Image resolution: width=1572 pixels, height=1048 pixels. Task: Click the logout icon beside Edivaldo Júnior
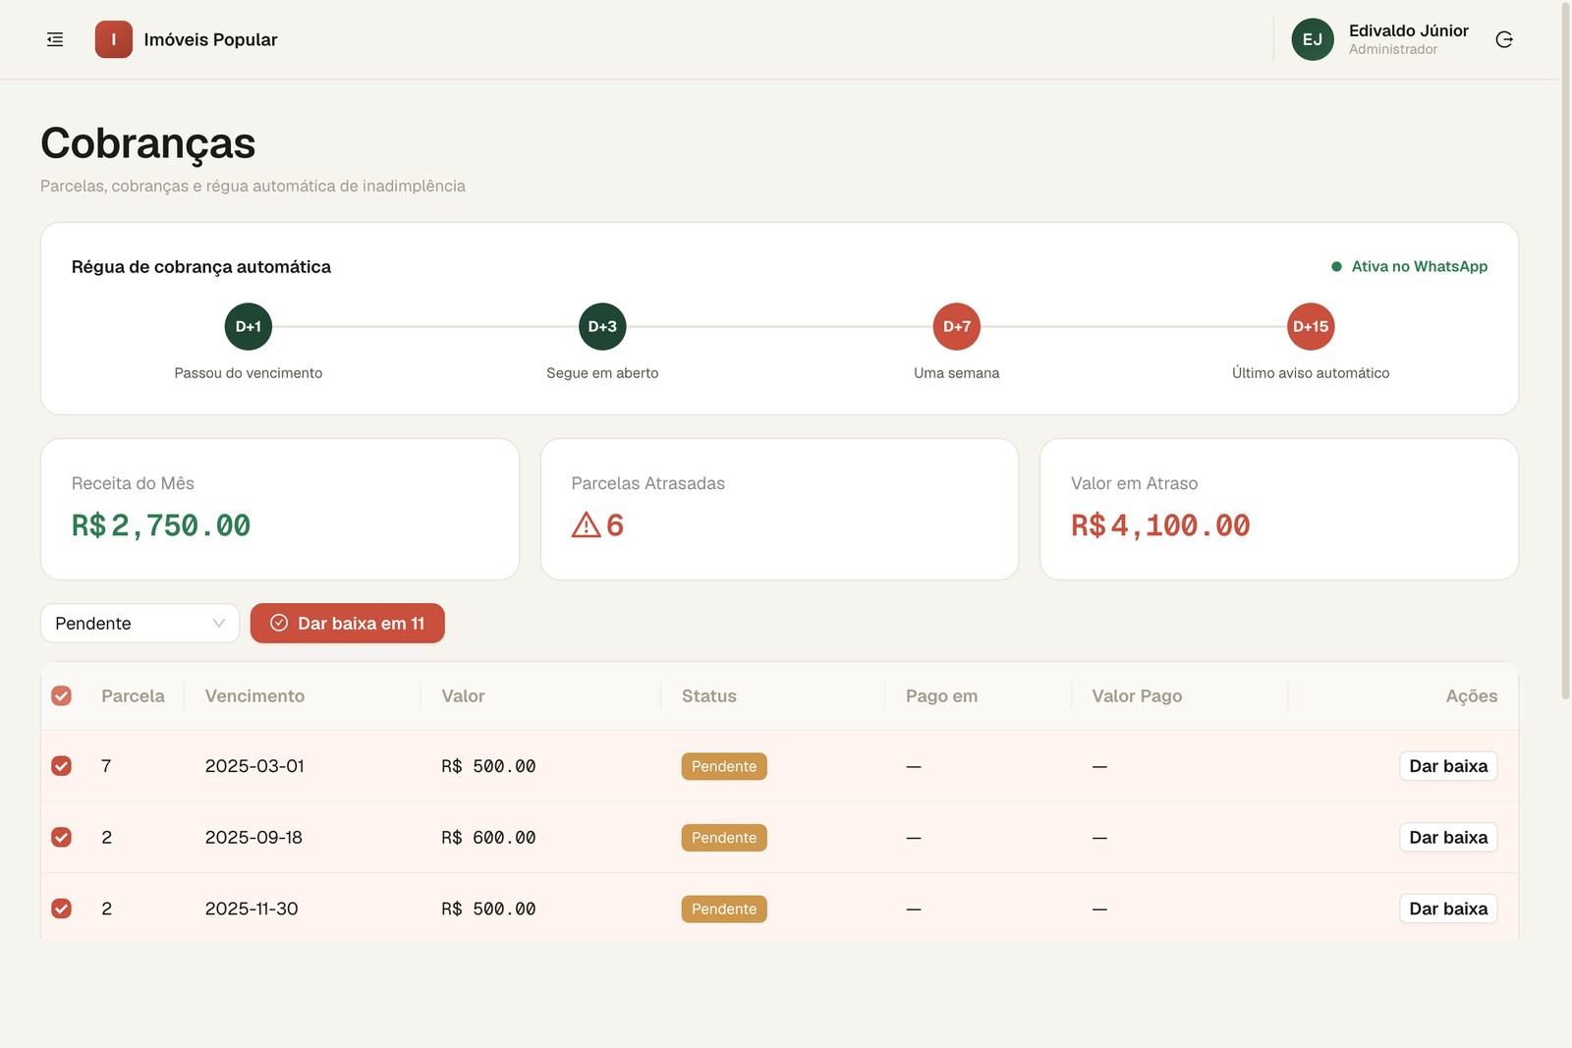click(1504, 39)
